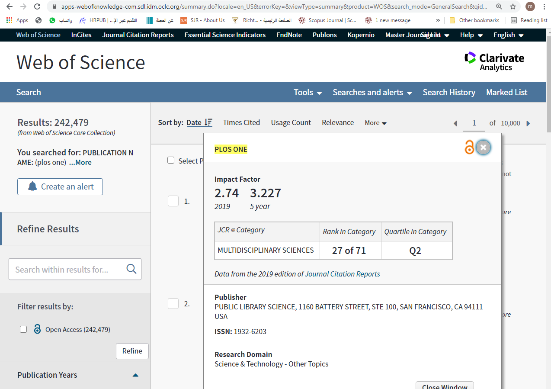This screenshot has height=389, width=551.
Task: Check the Select Page checkbox
Action: point(171,161)
